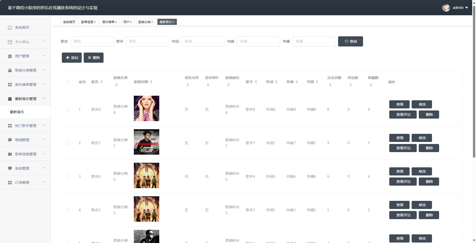Focus the 作曲 search input
The width and height of the screenshot is (476, 243).
[258, 41]
